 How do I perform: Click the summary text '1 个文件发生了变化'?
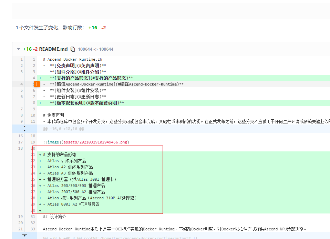click(38, 28)
